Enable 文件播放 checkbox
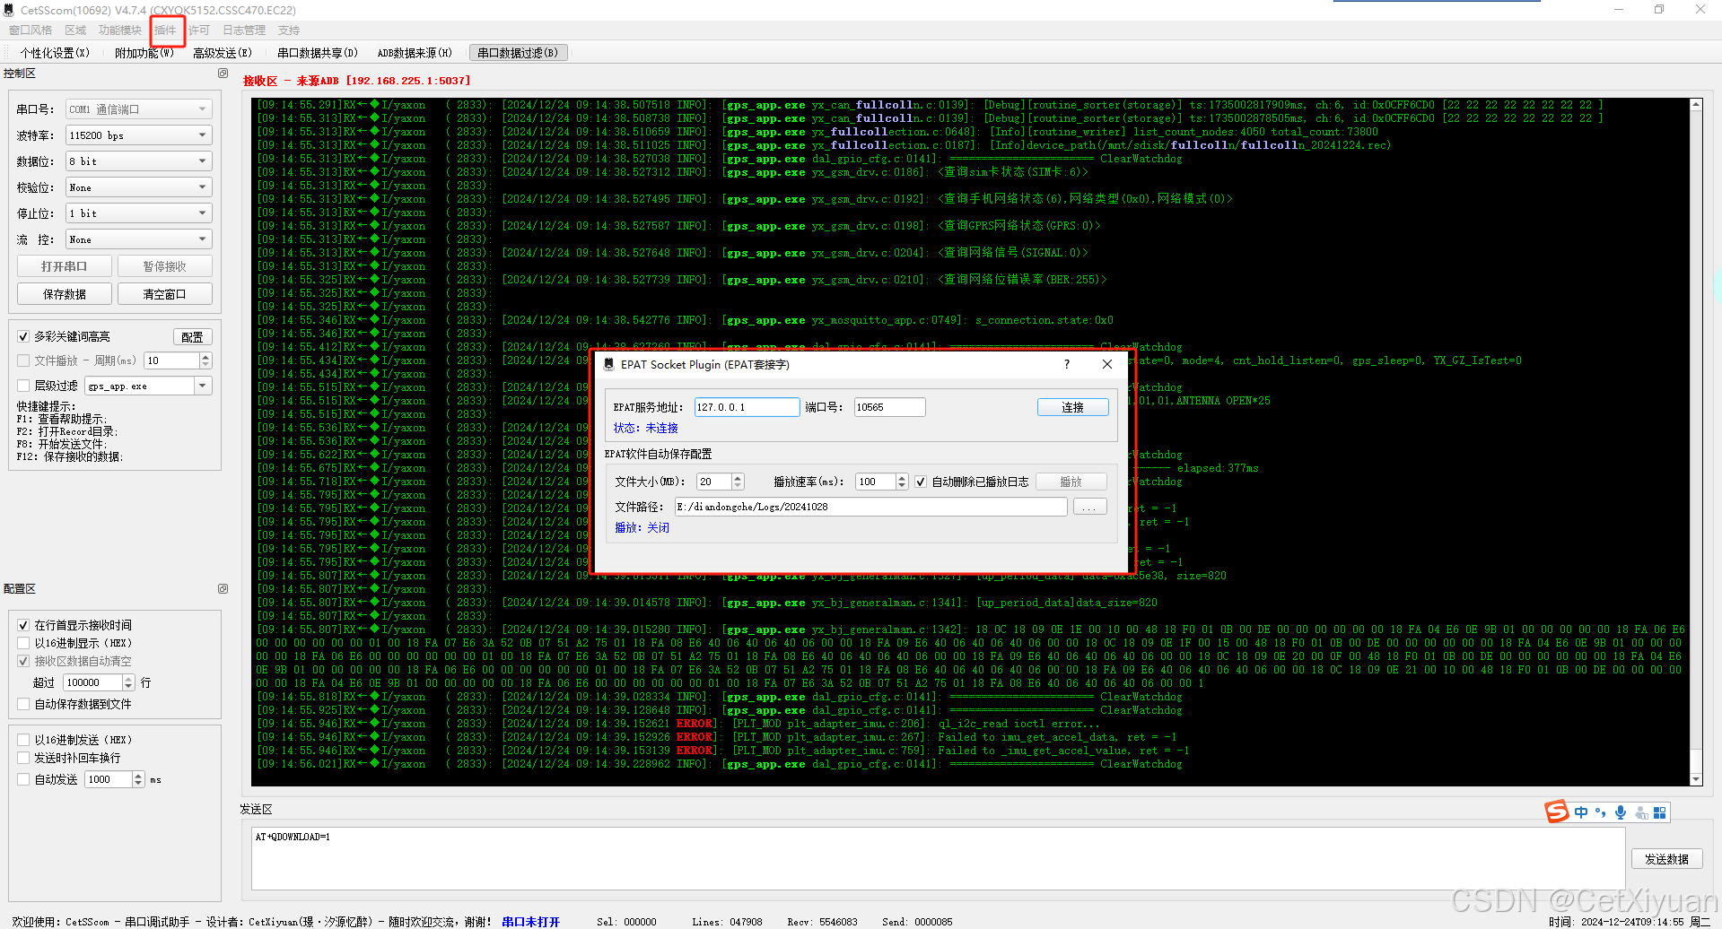 (23, 360)
